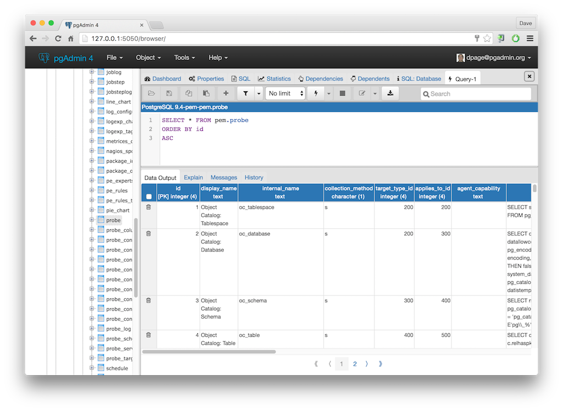The image size is (563, 411).
Task: Click the Copy rows icon
Action: click(x=189, y=94)
